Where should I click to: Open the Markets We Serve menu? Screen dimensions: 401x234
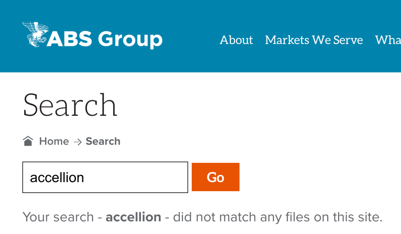[314, 40]
